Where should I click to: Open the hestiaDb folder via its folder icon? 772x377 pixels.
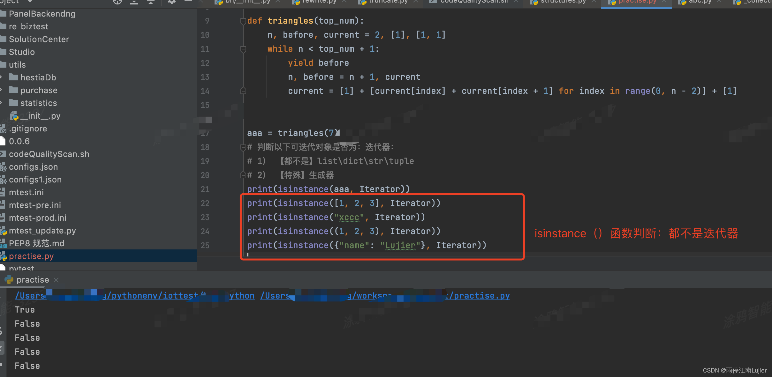tap(13, 77)
